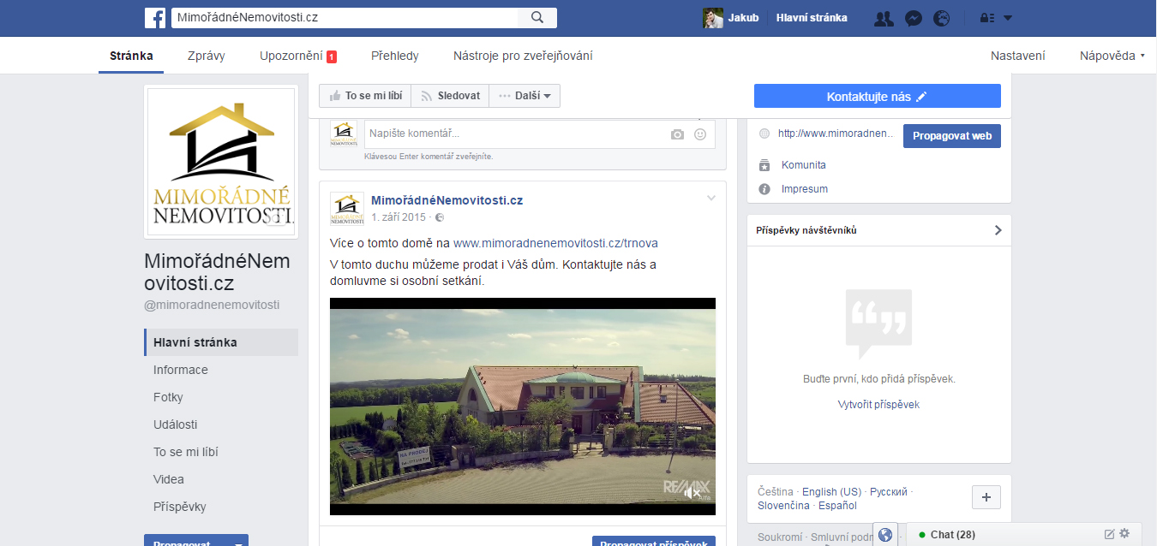Viewport: 1157px width, 546px height.
Task: Click the page avatar on the post
Action: (347, 208)
